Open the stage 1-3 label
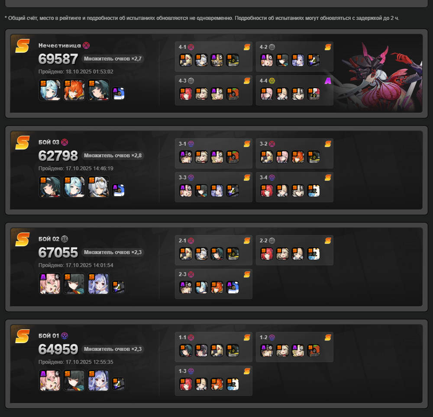Screen dimensions: 433x417 182,371
